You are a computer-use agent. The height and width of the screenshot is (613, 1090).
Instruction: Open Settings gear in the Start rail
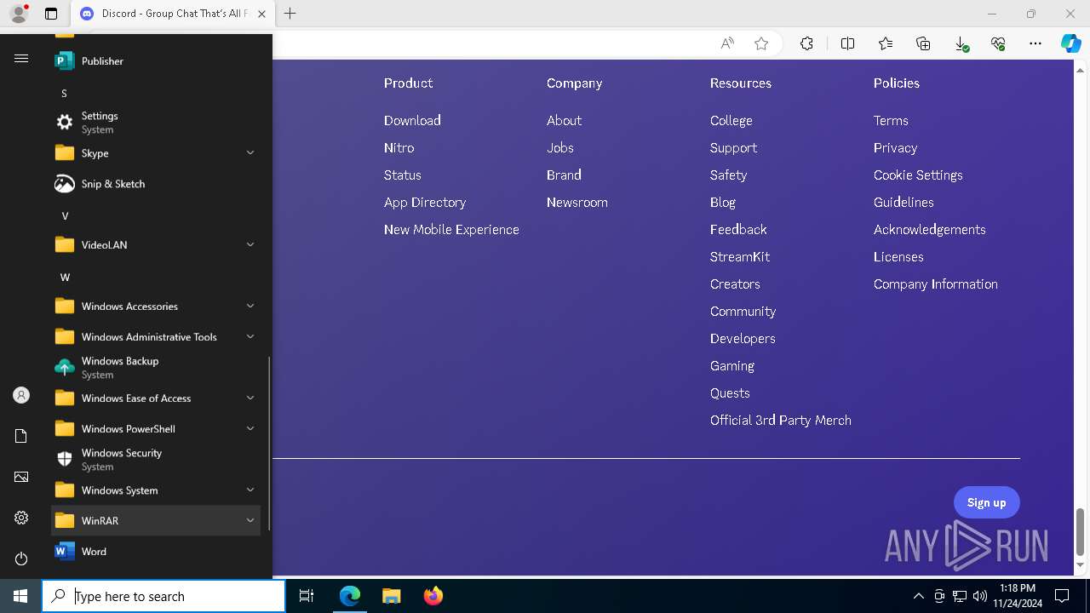point(21,518)
